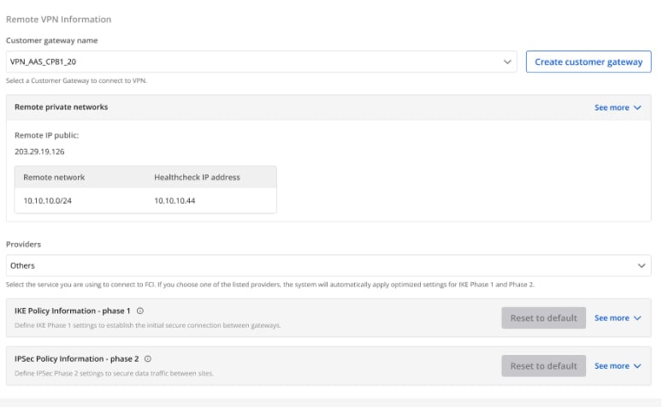
Task: Expand IKE Policy phase 1 with See more
Action: coord(618,318)
